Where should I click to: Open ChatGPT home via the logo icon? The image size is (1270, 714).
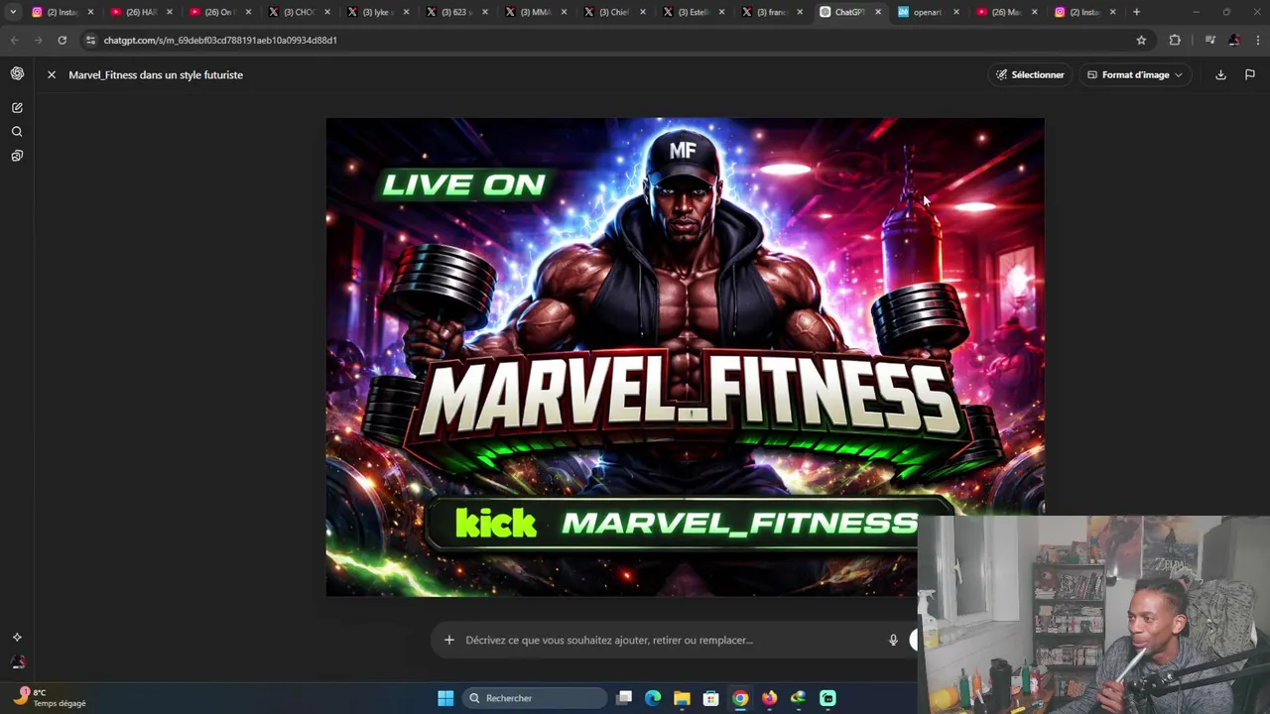pyautogui.click(x=17, y=74)
